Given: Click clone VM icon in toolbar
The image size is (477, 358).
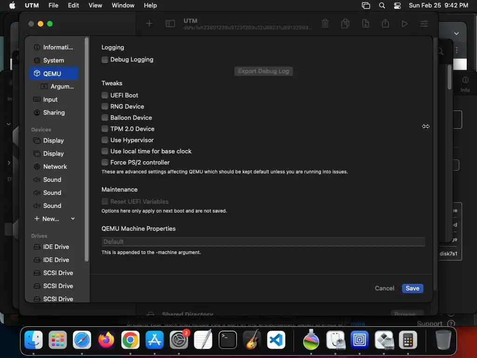Looking at the screenshot, I should (x=345, y=23).
